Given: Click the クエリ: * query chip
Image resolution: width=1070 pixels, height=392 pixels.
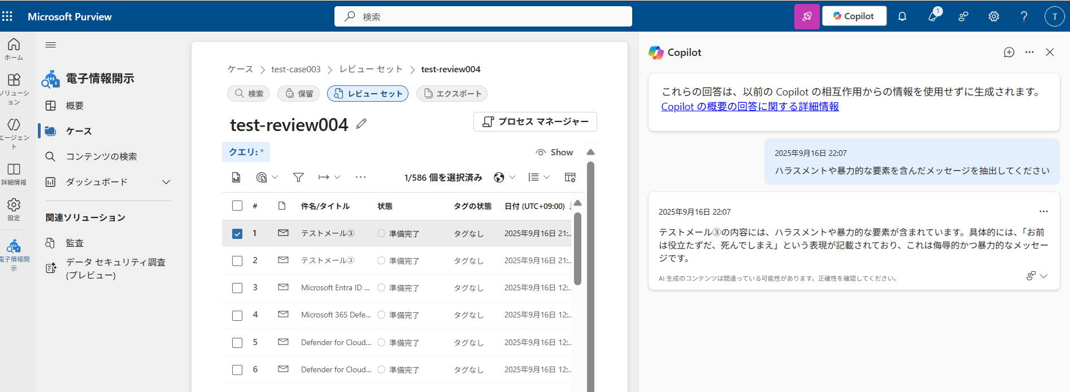Looking at the screenshot, I should tap(246, 152).
